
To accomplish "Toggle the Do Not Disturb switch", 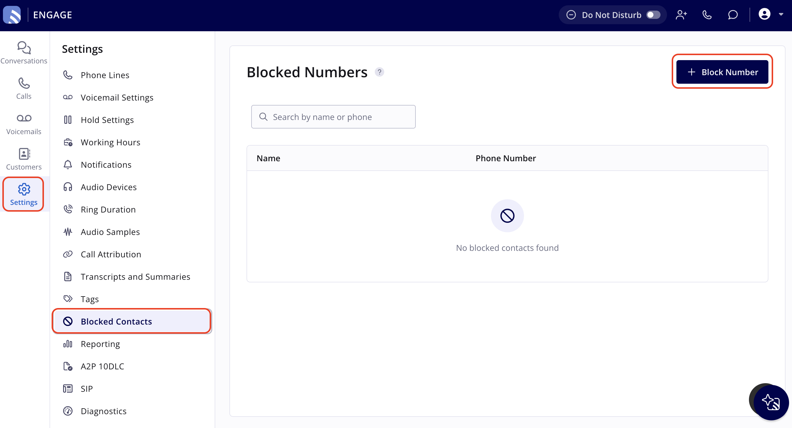I will tap(653, 15).
